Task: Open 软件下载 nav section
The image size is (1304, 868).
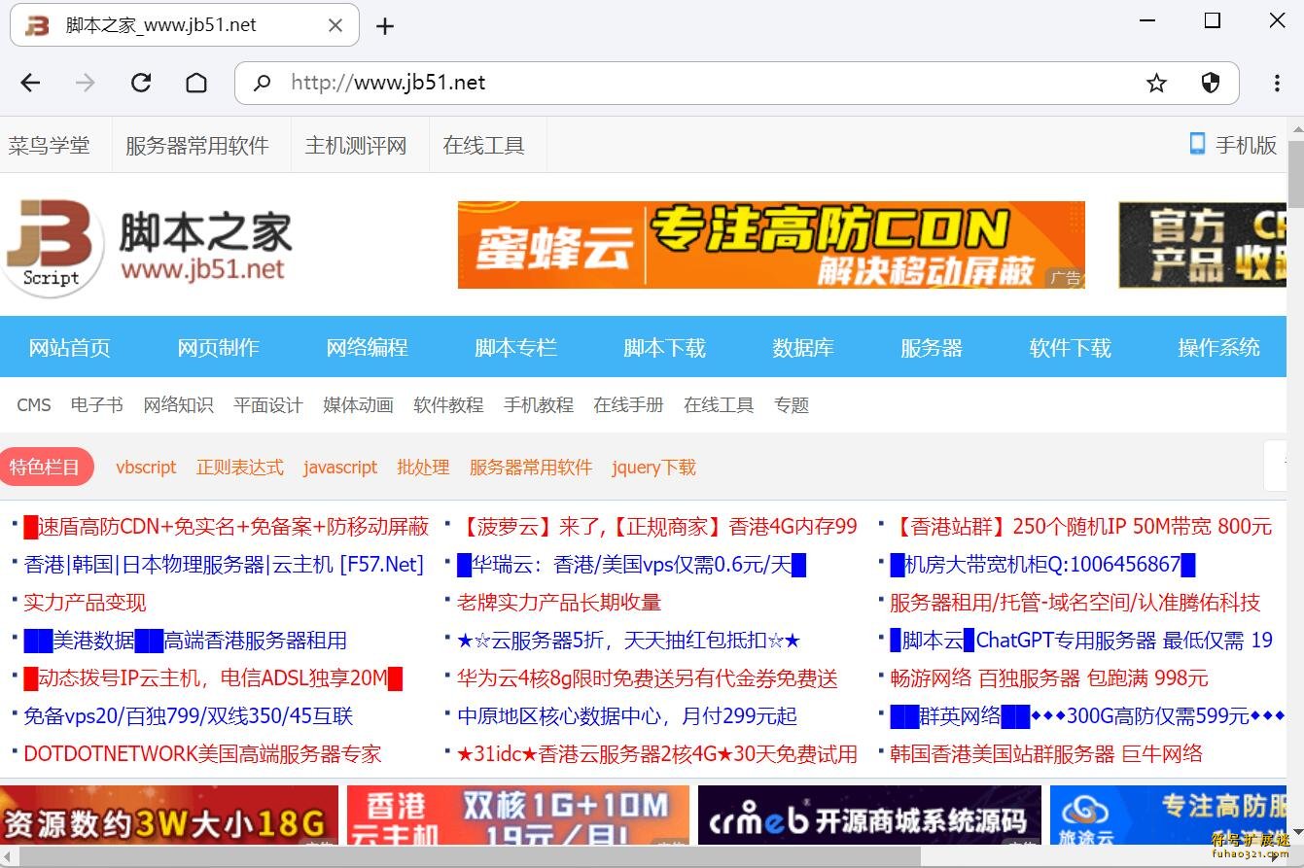Action: point(1070,347)
